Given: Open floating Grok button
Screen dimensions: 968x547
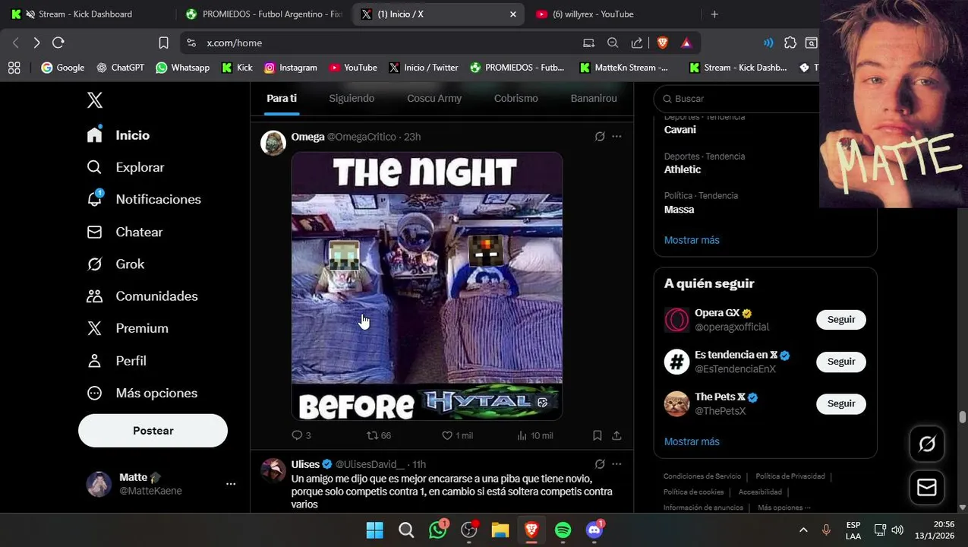Looking at the screenshot, I should (x=927, y=444).
